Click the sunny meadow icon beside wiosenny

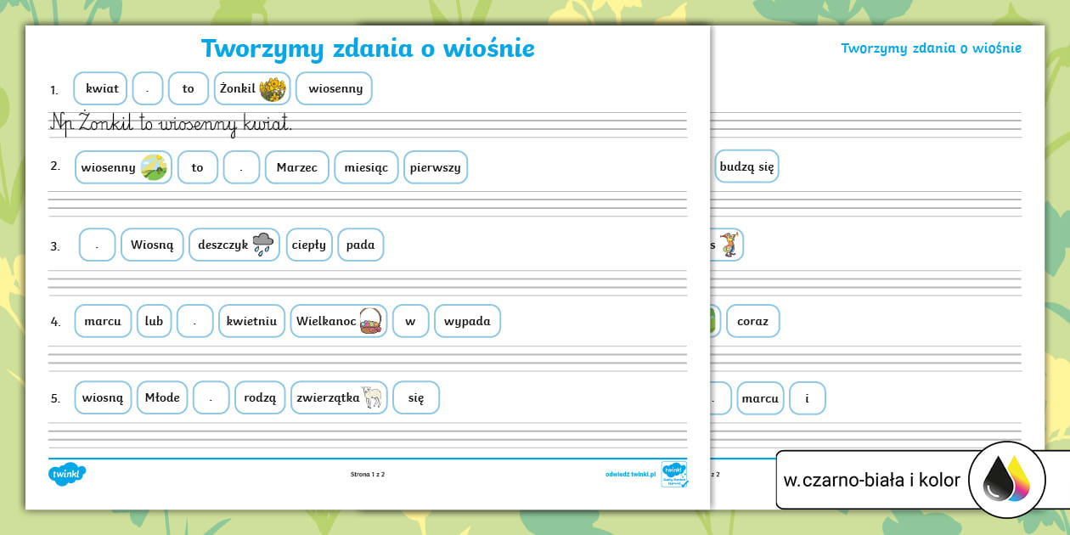pos(154,167)
